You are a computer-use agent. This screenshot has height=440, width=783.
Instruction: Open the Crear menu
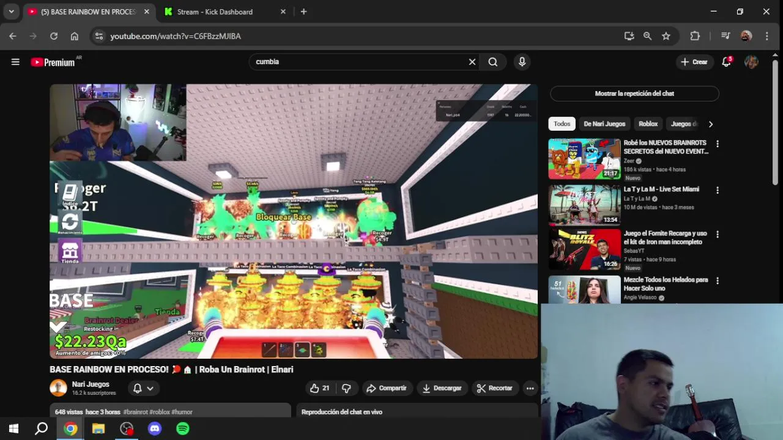point(694,62)
